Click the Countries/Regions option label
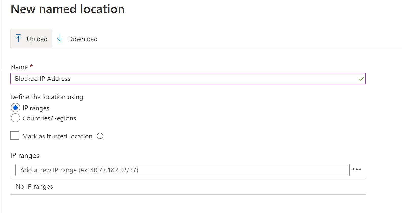This screenshot has width=402, height=213. pyautogui.click(x=49, y=118)
